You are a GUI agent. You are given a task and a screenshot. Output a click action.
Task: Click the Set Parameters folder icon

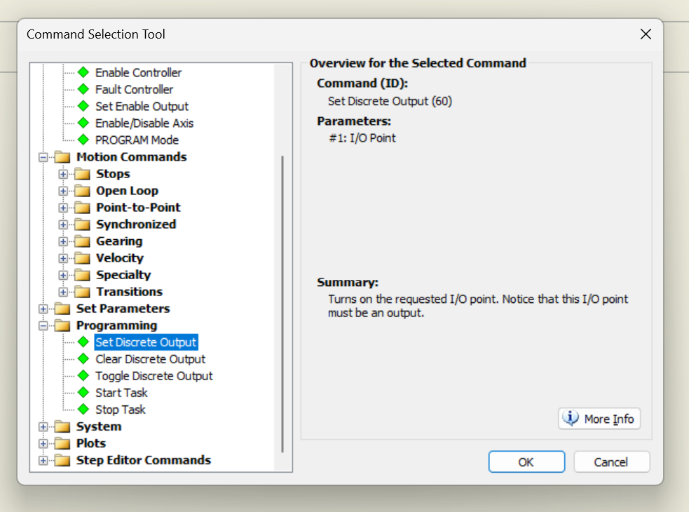(x=62, y=309)
